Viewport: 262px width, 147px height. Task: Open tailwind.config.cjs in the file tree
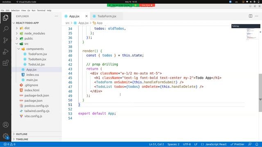click(x=37, y=111)
